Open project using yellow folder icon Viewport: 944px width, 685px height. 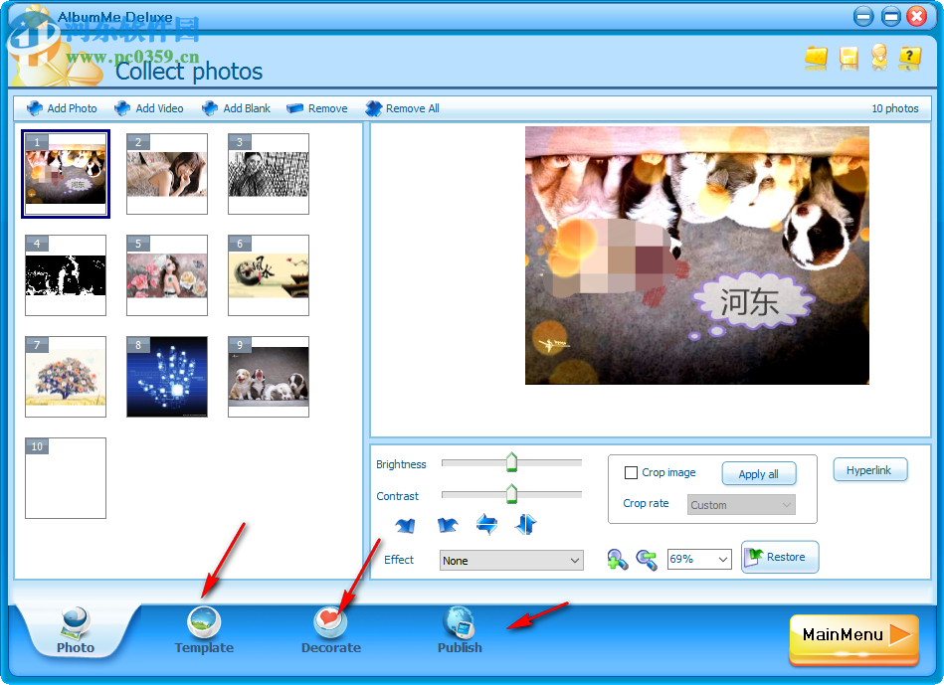click(x=817, y=58)
